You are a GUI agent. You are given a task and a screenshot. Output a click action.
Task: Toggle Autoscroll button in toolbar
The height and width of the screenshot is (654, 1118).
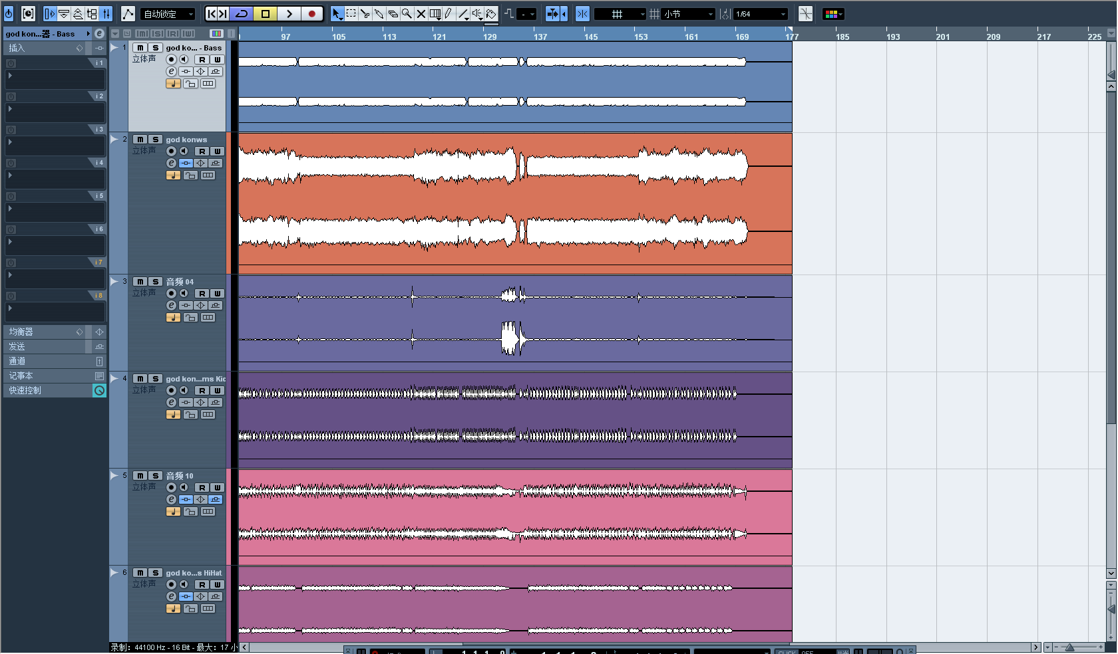click(552, 13)
